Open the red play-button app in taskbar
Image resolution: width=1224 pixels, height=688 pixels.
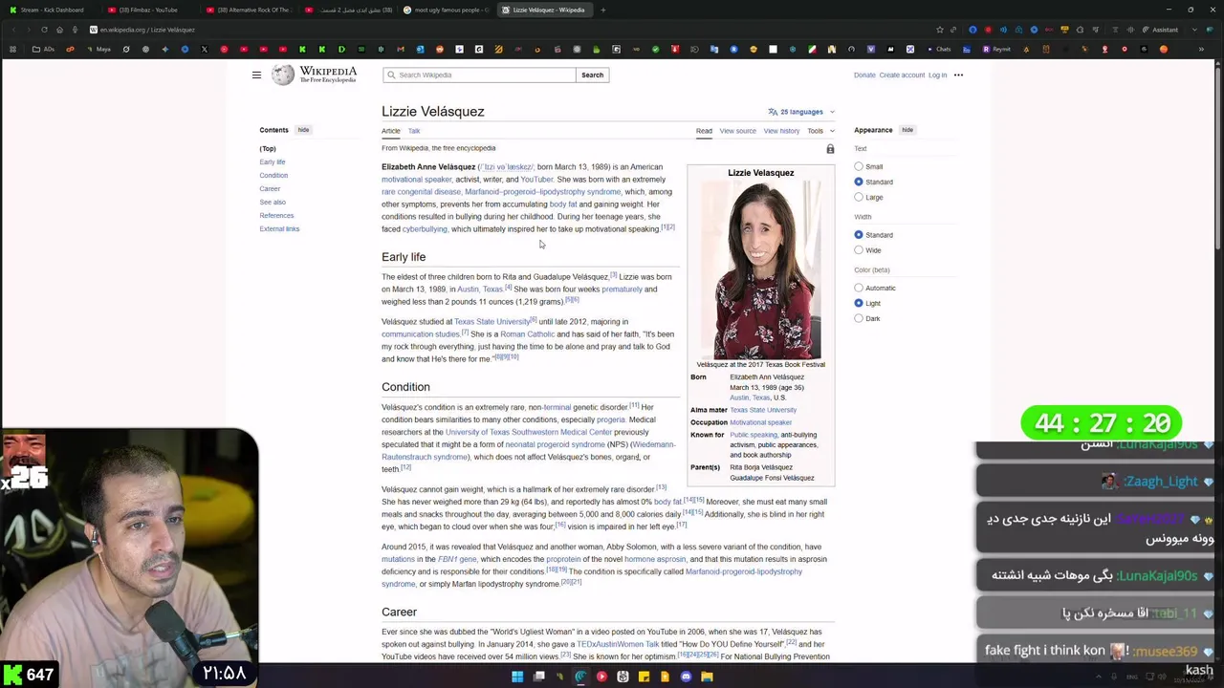tap(601, 677)
